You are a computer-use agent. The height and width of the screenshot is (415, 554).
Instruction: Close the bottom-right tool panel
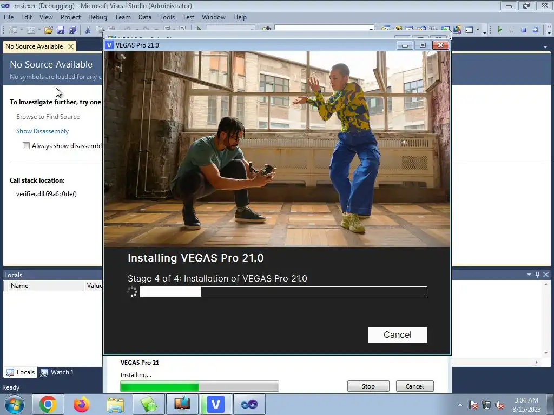pos(546,274)
